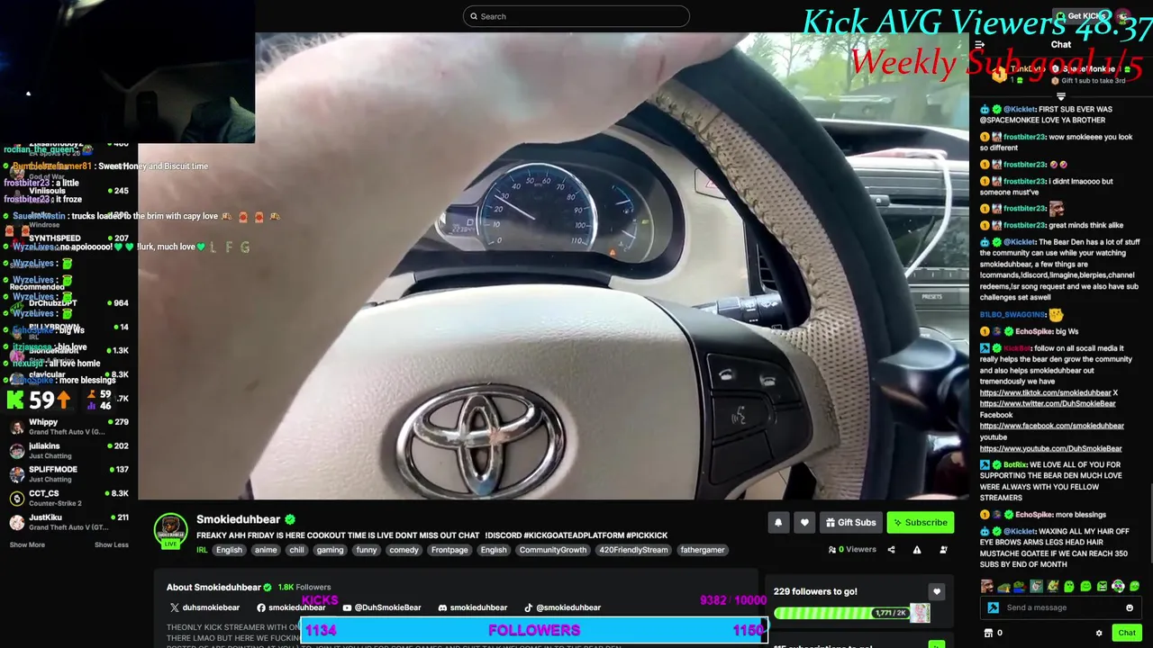Screen dimensions: 1153x648
Task: Open the youtube.com/DuhSmokieBear URL in chat
Action: [x=1051, y=448]
